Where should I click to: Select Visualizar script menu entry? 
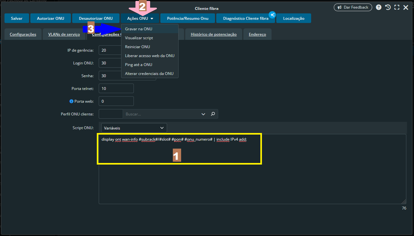139,38
